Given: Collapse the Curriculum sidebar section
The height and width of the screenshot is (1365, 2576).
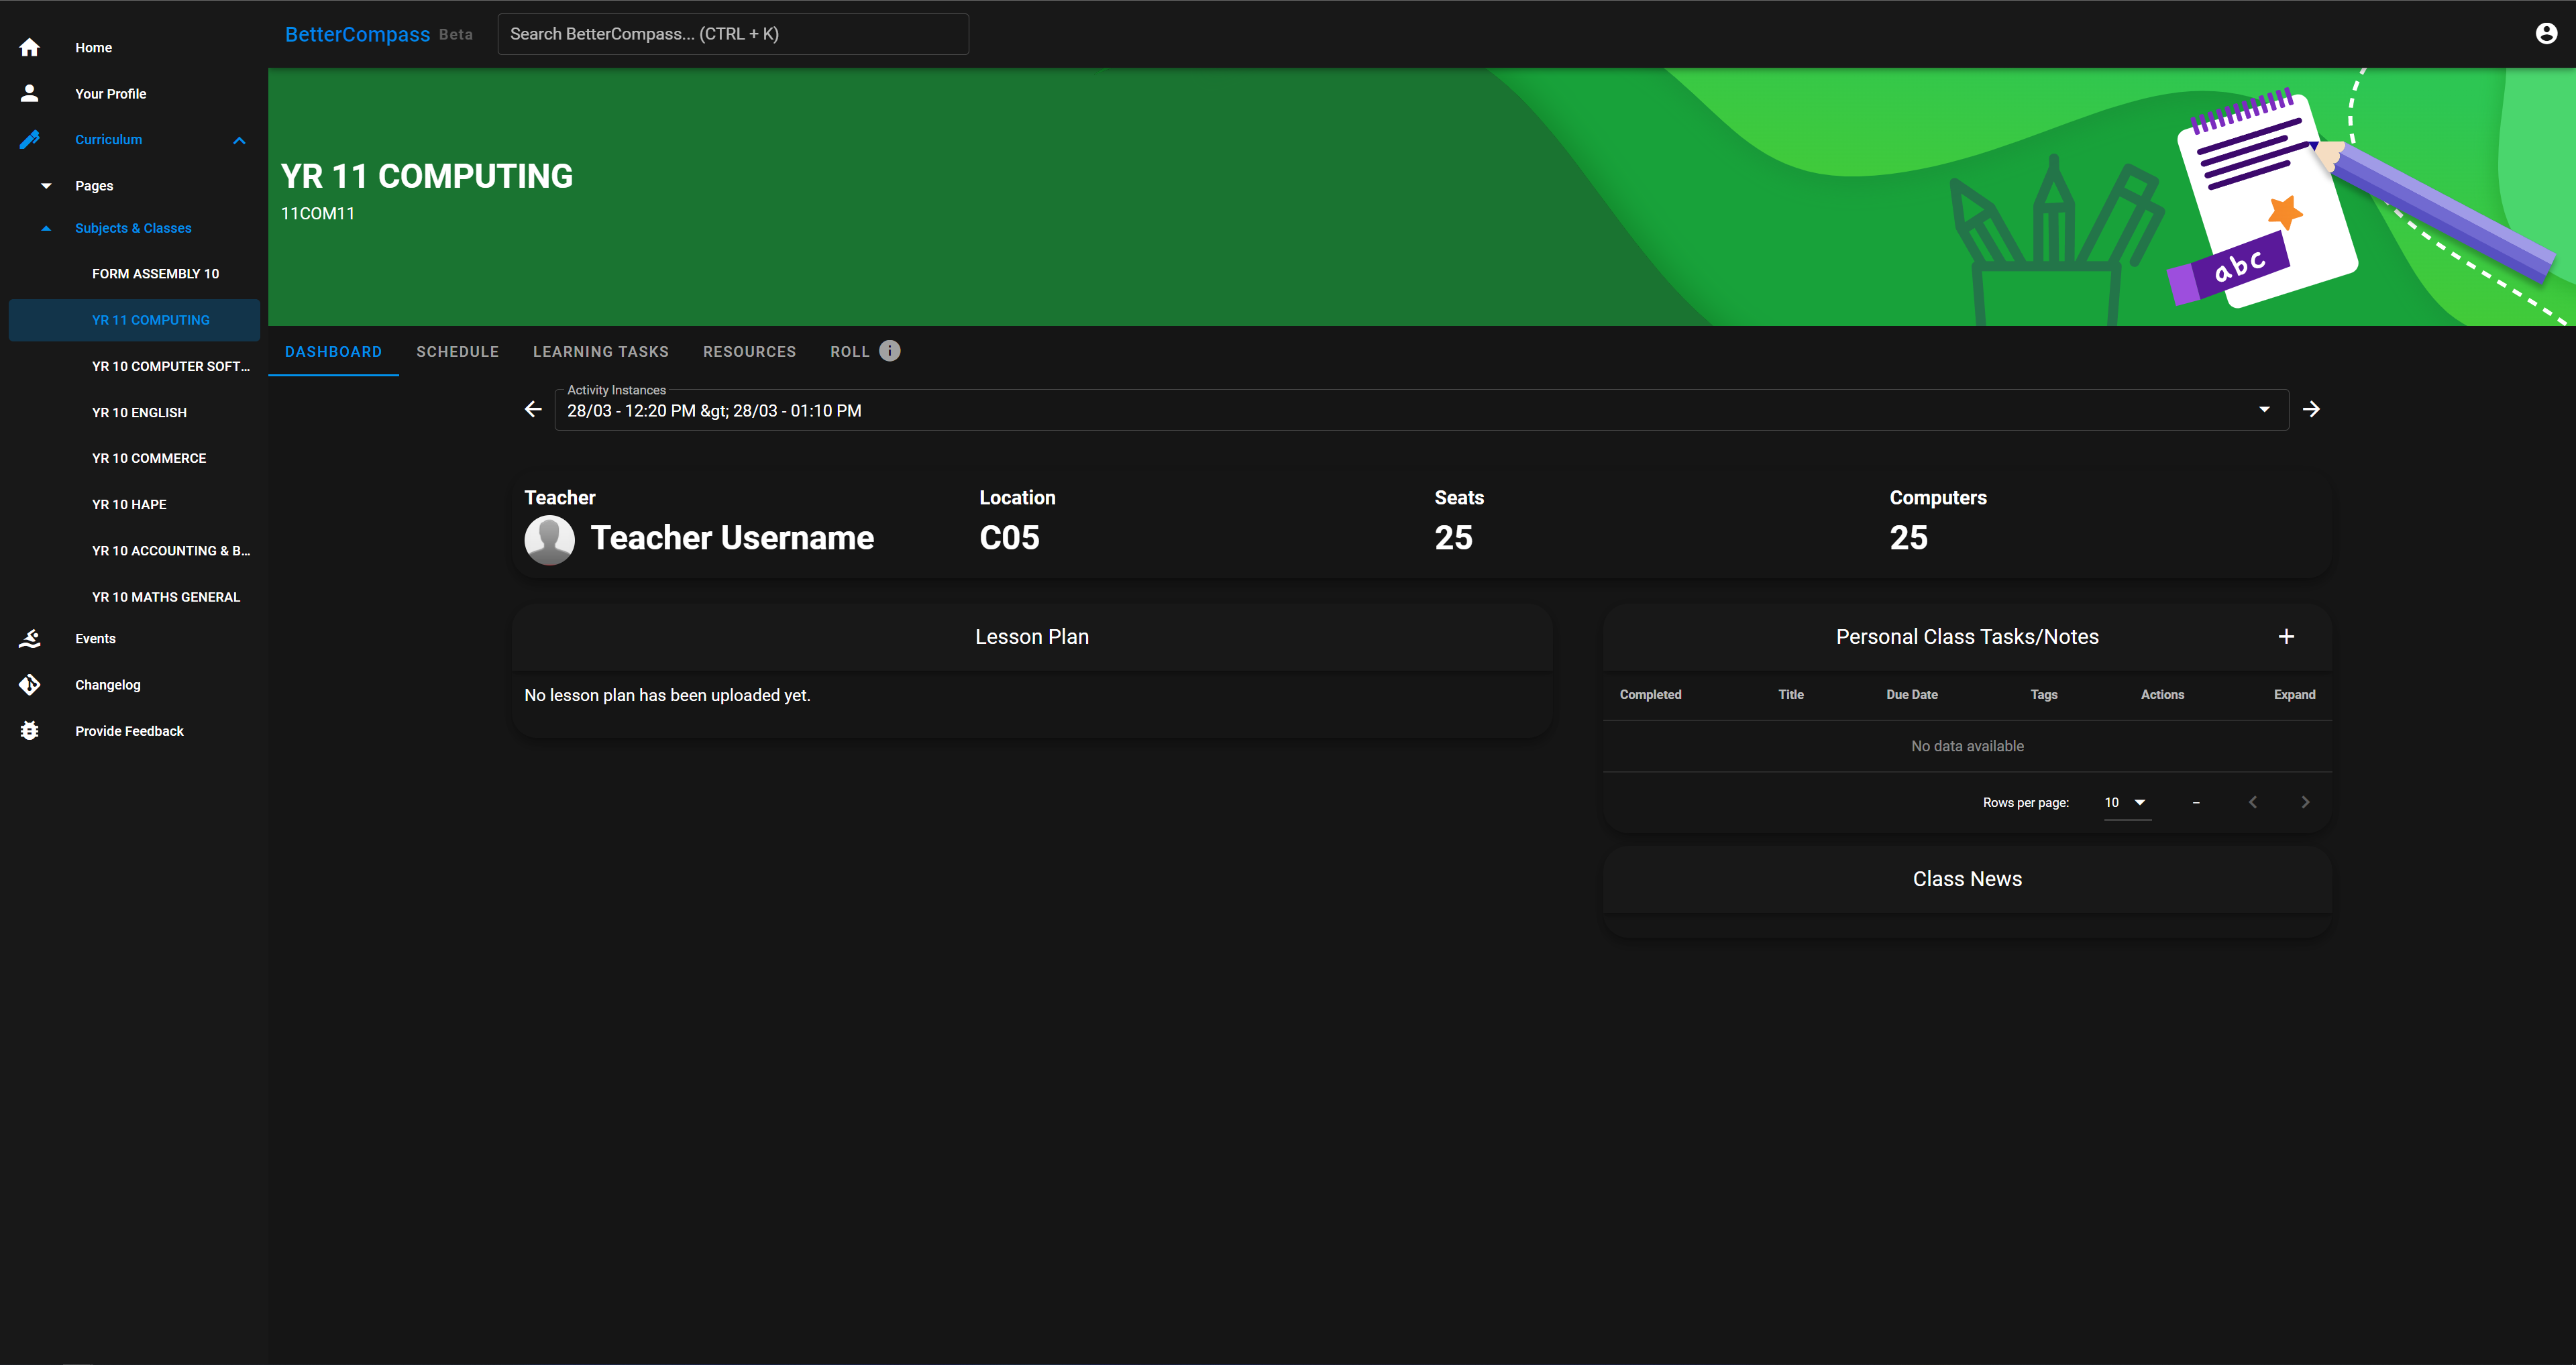Looking at the screenshot, I should [x=239, y=140].
